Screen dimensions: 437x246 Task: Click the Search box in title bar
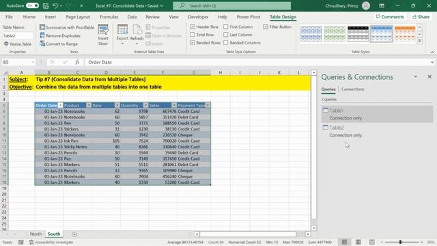pyautogui.click(x=231, y=5)
